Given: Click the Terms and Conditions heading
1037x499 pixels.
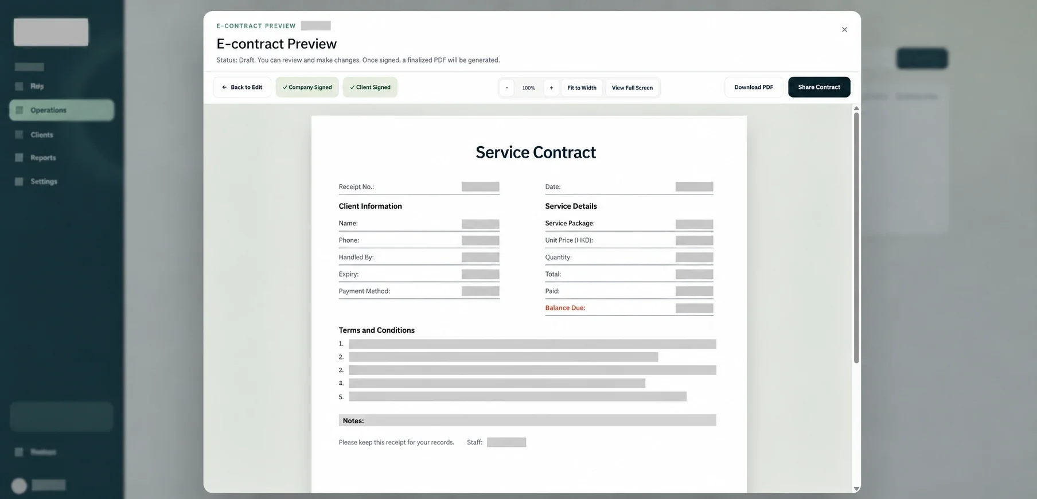Looking at the screenshot, I should coord(377,330).
